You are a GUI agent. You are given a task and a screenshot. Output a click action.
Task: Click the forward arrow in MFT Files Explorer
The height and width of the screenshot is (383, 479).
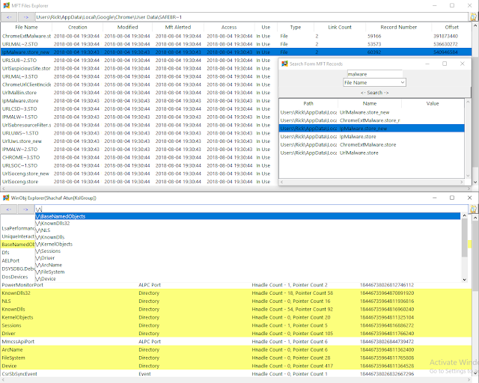click(25, 17)
